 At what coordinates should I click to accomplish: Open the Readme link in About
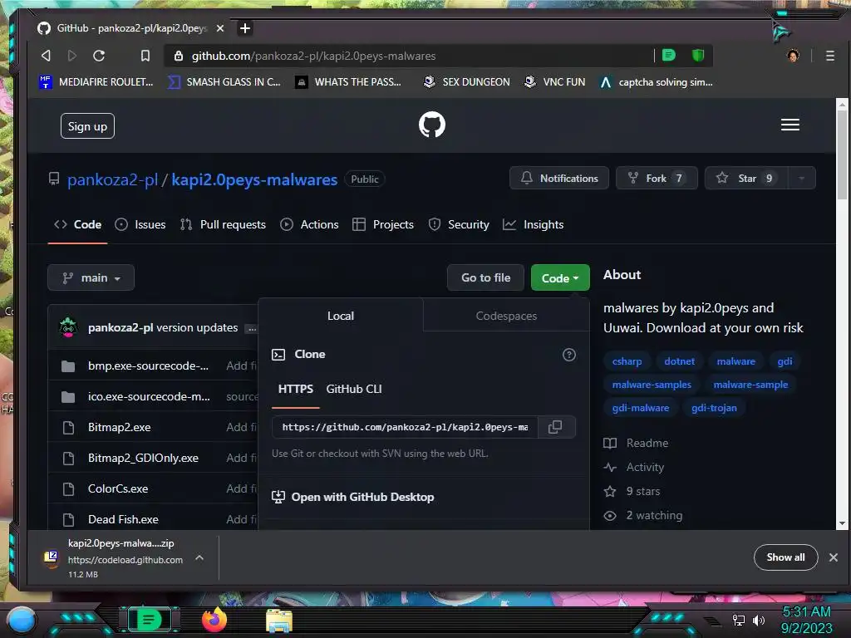[x=636, y=444]
